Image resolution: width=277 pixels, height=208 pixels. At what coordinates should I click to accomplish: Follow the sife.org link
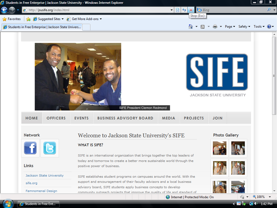31,183
